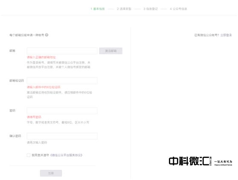Click the 字母、数字或者英文符号 password hint
Image resolution: width=238 pixels, height=180 pixels.
[58, 122]
